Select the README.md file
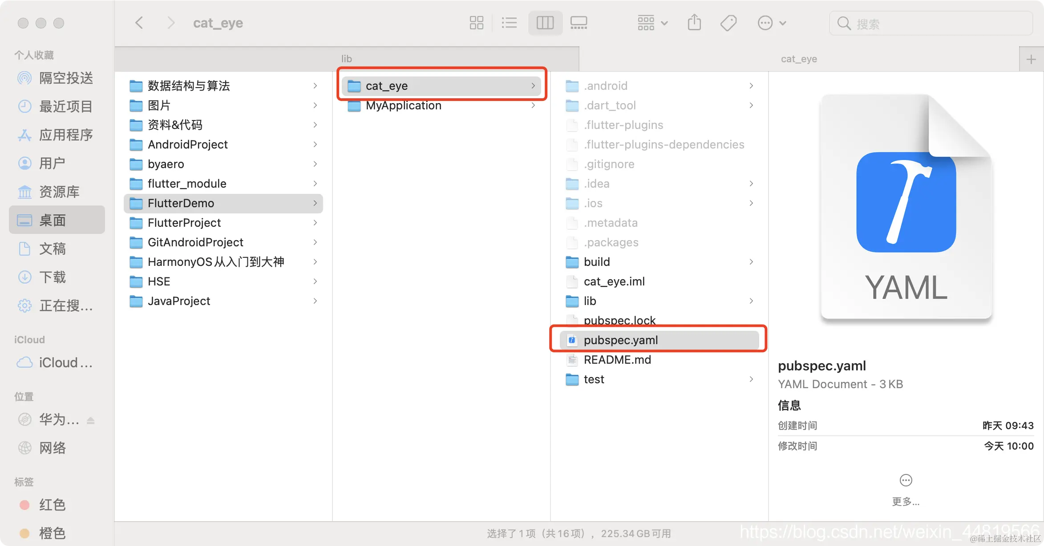 pos(617,360)
